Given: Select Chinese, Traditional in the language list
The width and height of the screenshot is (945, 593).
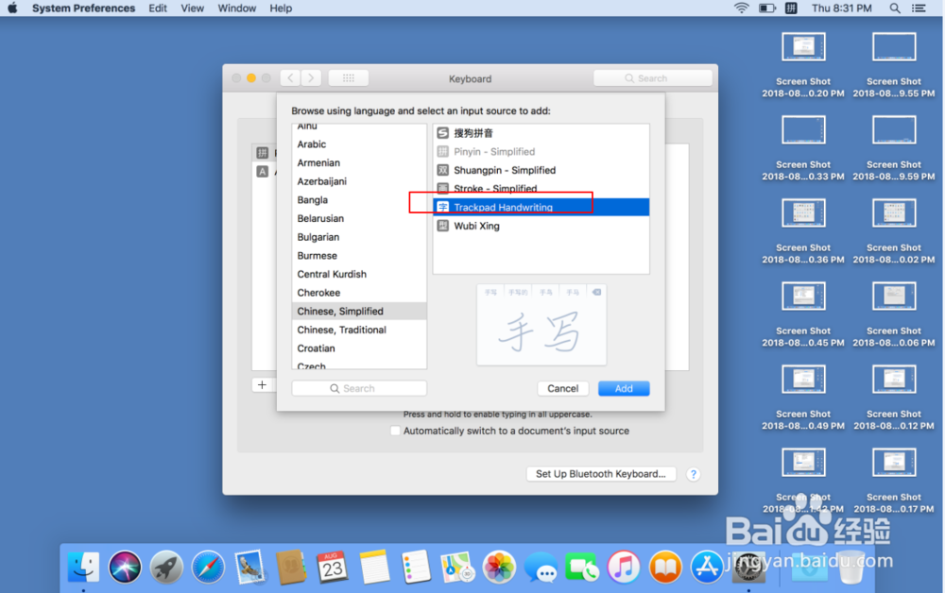Looking at the screenshot, I should [x=359, y=330].
